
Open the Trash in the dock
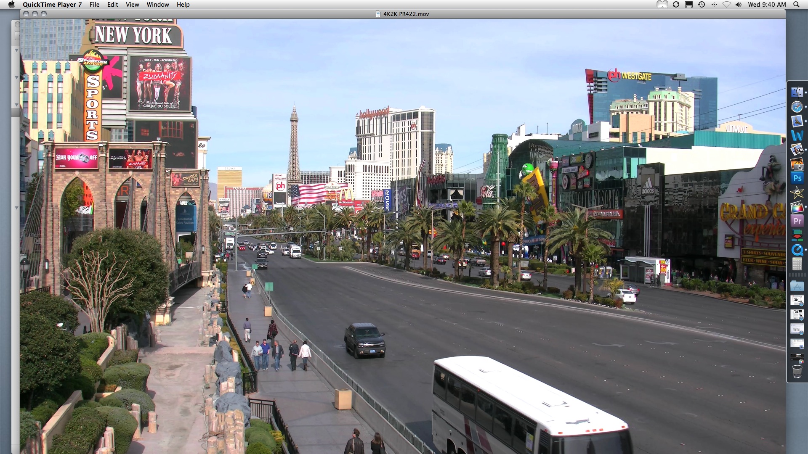797,372
